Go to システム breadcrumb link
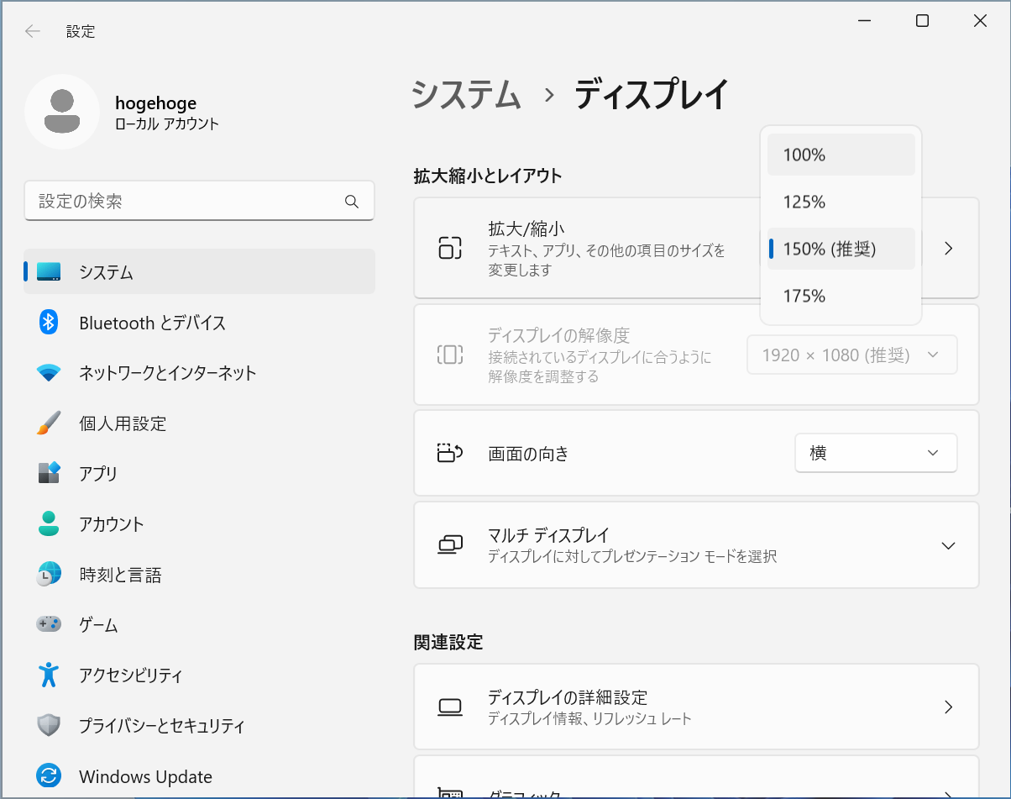This screenshot has width=1011, height=799. 466,95
